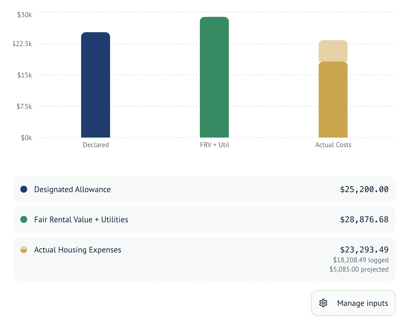The width and height of the screenshot is (409, 325).
Task: Click the Actual Costs axis label
Action: [x=333, y=145]
